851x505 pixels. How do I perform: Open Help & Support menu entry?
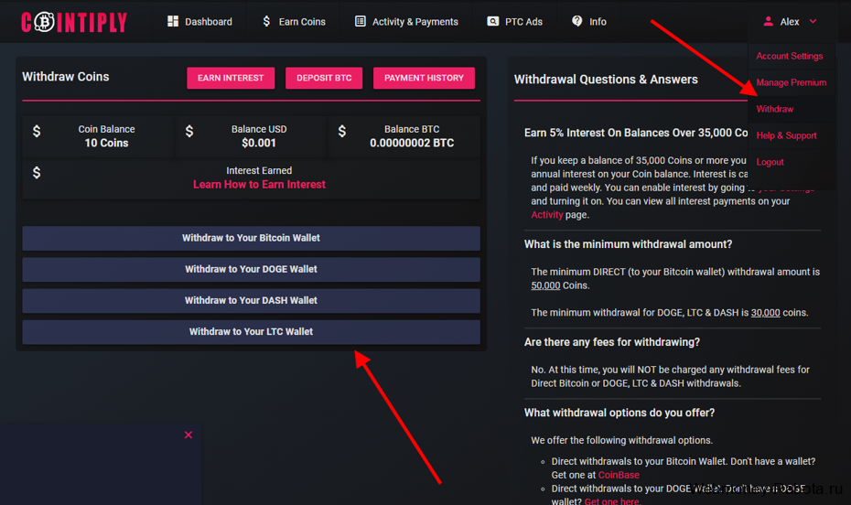click(786, 135)
